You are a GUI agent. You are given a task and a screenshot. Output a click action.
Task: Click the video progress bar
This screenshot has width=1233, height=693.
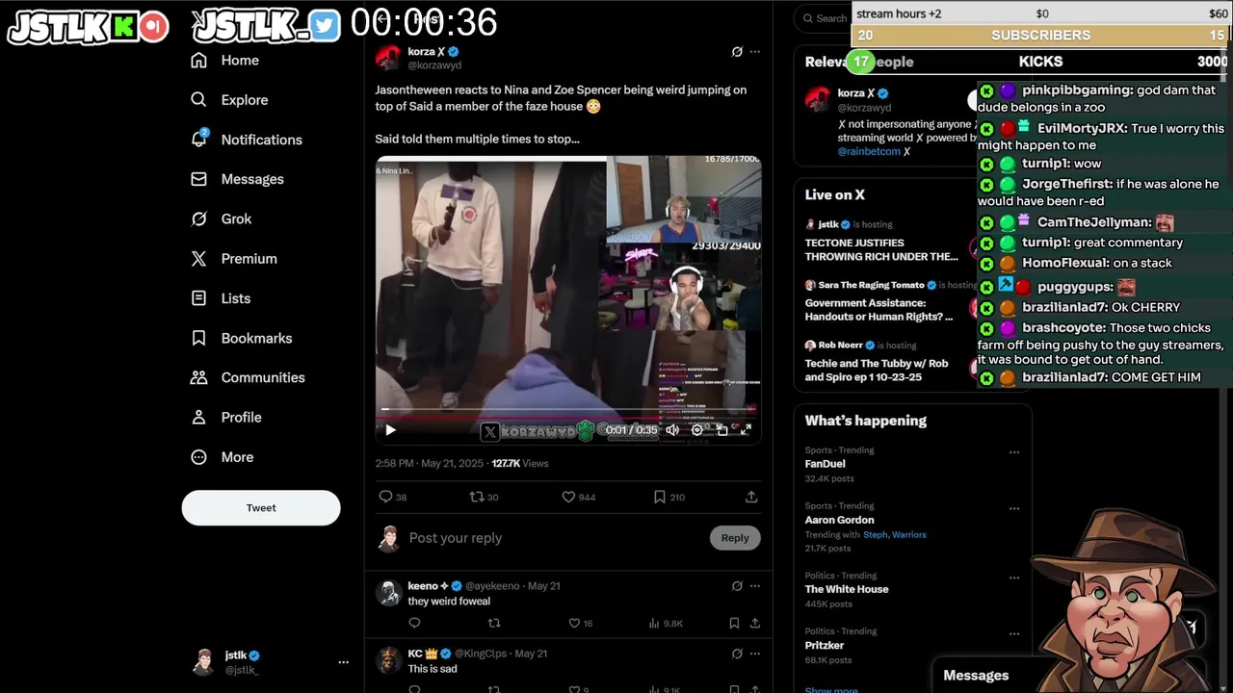[568, 409]
